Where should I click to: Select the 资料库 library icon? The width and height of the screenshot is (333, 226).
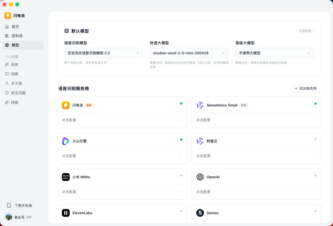click(7, 36)
